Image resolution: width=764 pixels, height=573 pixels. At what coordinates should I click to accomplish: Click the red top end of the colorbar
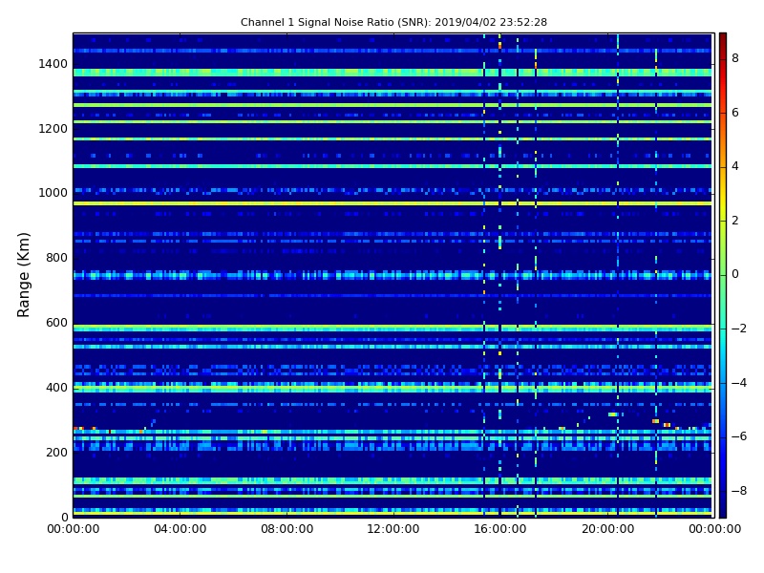coord(723,38)
